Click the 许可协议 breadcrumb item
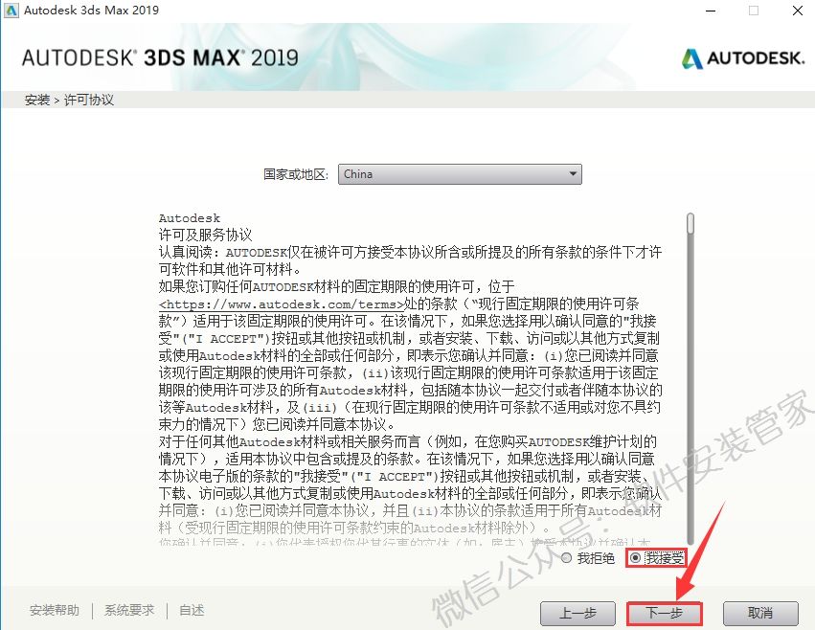815x630 pixels. 89,100
